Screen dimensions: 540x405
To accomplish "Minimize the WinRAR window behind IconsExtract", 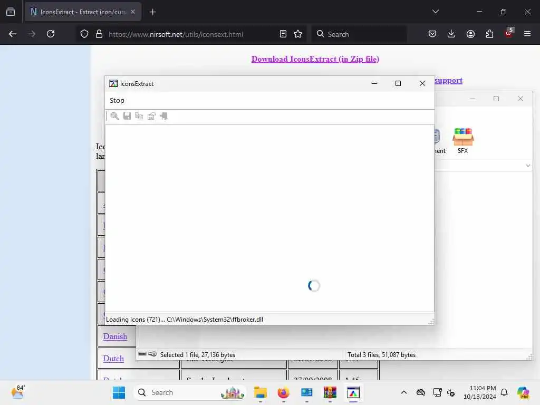I will tap(472, 99).
